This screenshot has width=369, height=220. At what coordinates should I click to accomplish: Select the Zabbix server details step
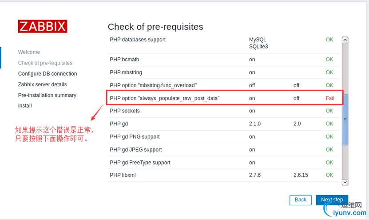click(x=42, y=84)
